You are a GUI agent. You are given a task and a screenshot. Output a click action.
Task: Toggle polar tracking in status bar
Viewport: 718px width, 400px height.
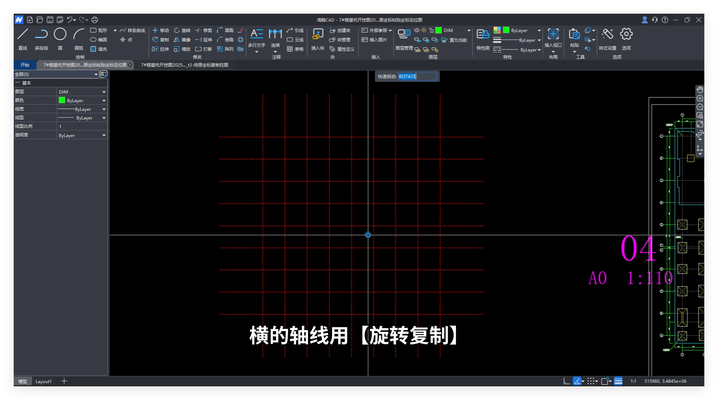577,381
